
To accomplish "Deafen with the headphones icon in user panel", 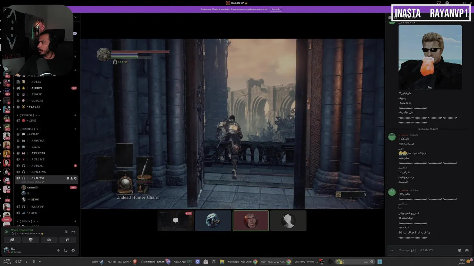I will point(66,250).
